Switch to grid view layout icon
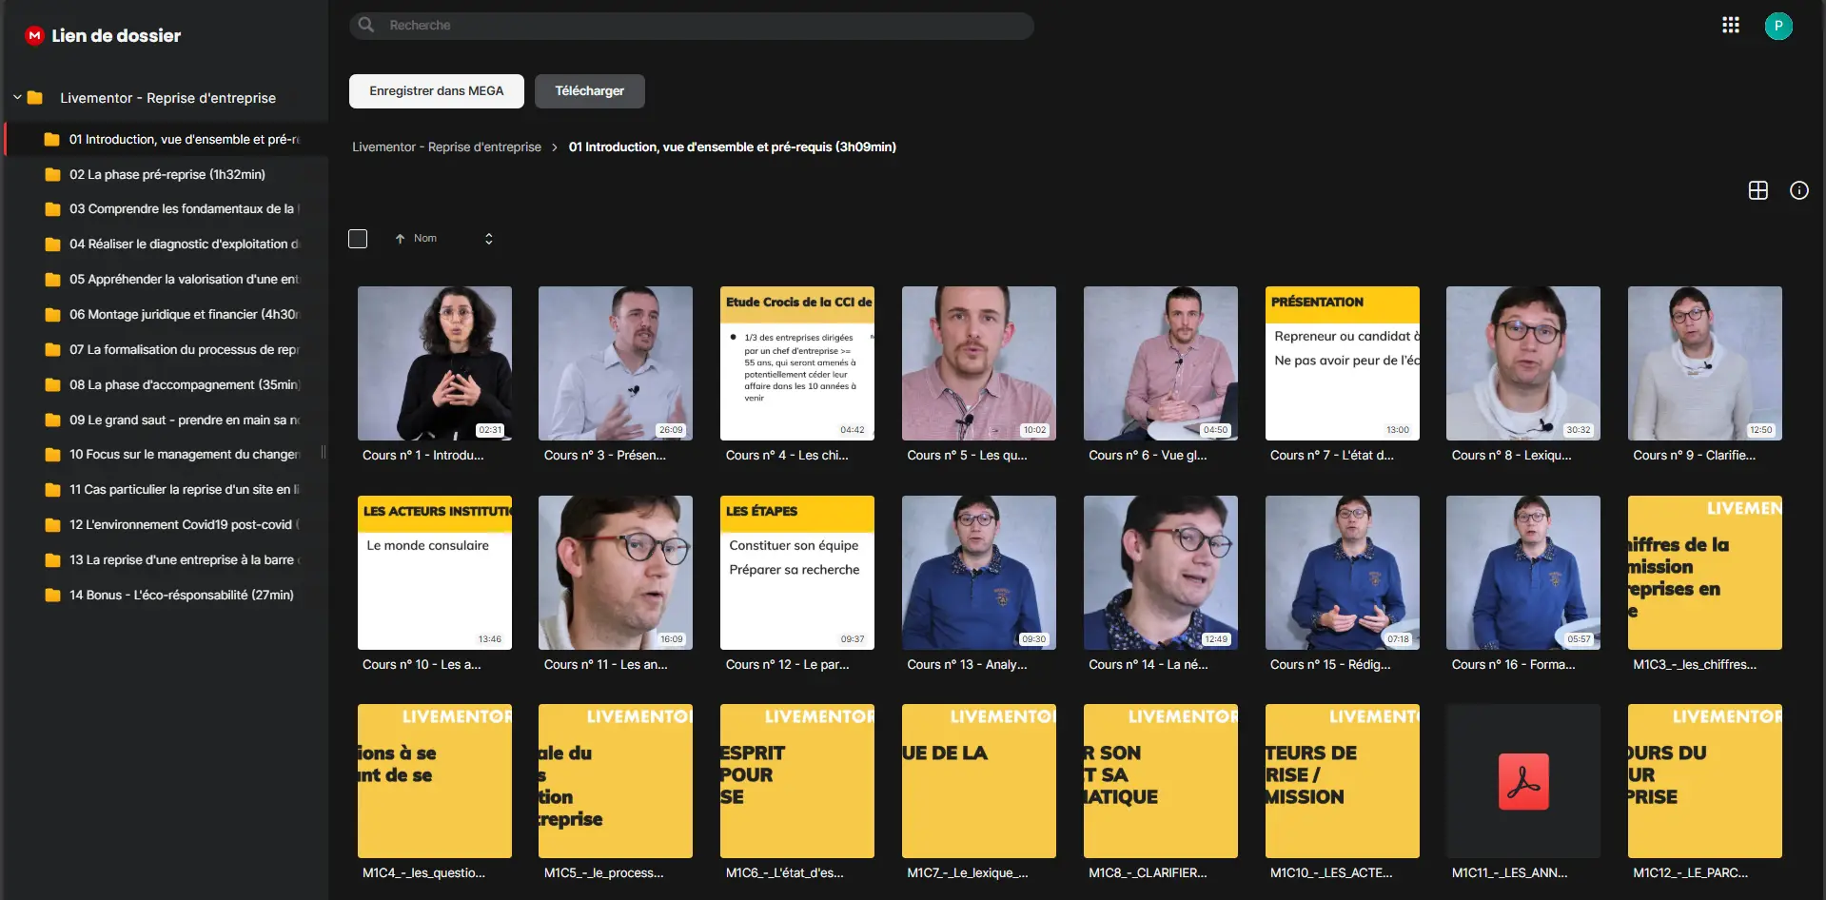1826x900 pixels. click(1758, 190)
